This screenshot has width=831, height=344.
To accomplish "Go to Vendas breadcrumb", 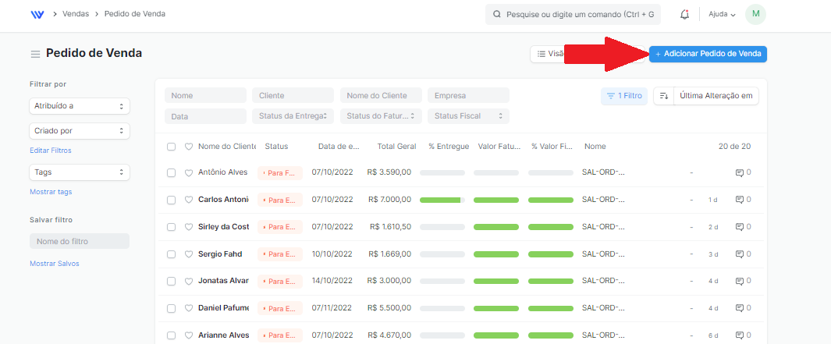I will 76,14.
